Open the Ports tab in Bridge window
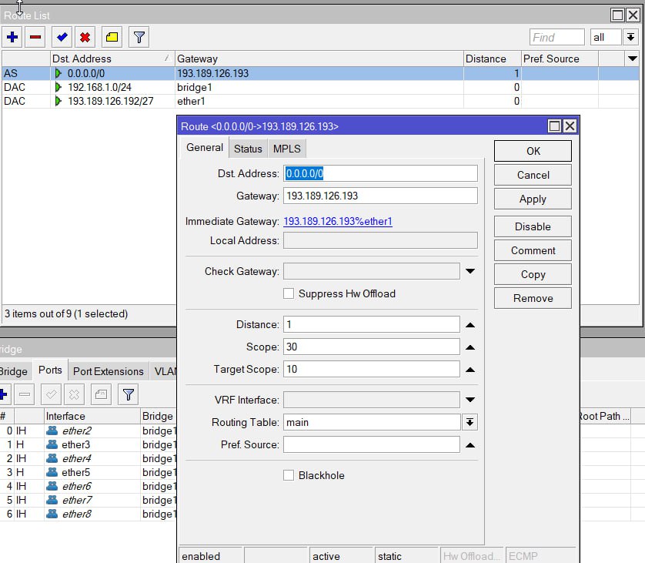 click(50, 370)
